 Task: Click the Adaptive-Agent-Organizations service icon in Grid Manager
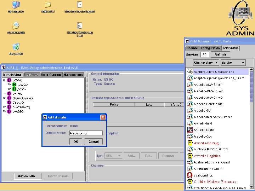[190, 71]
